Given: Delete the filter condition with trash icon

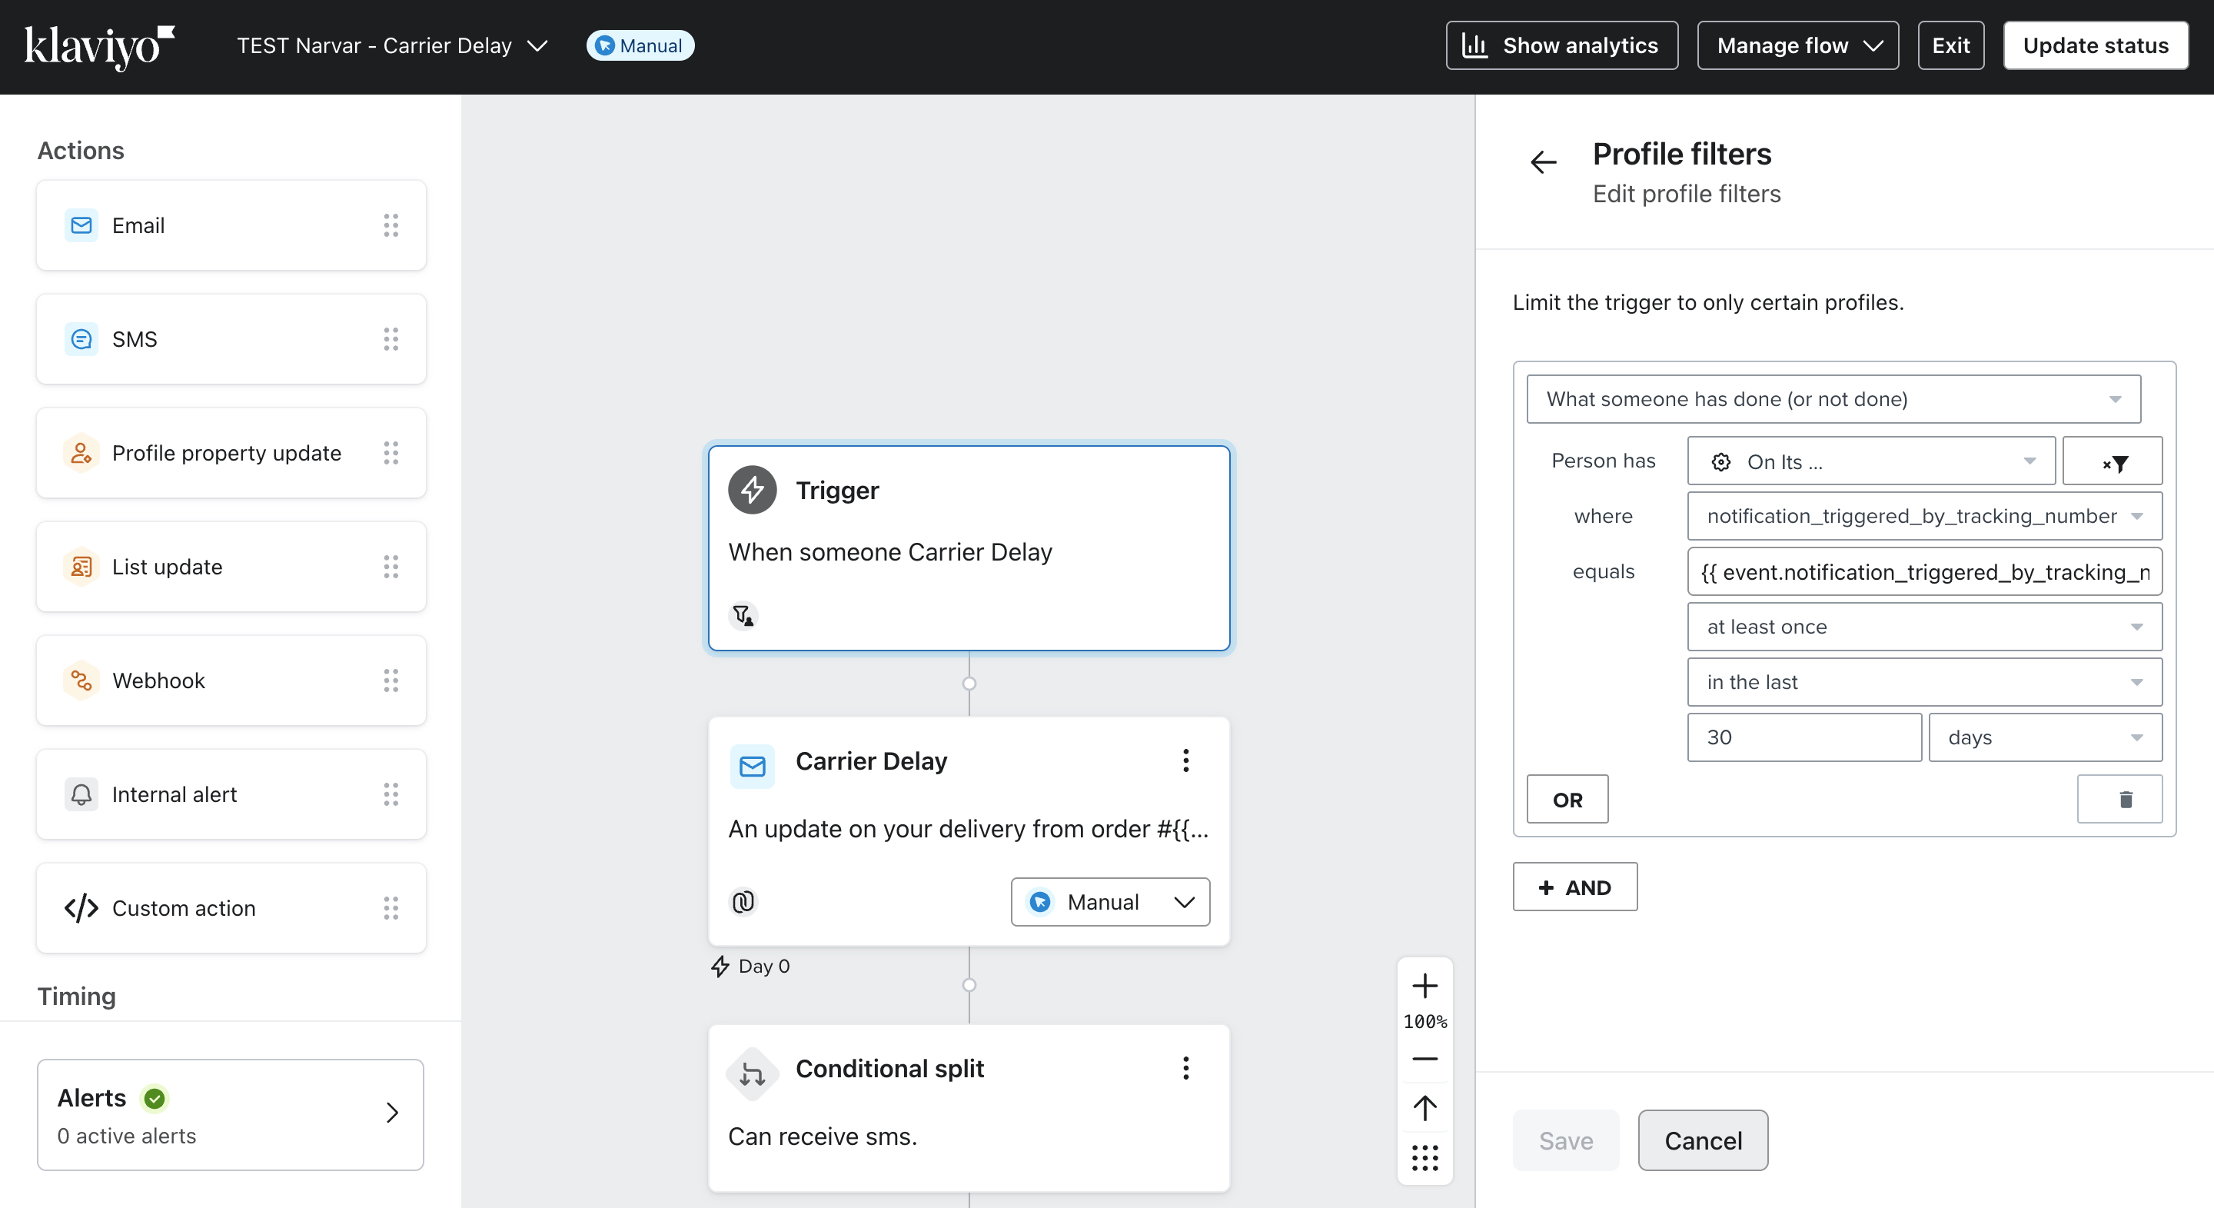Looking at the screenshot, I should 2120,800.
